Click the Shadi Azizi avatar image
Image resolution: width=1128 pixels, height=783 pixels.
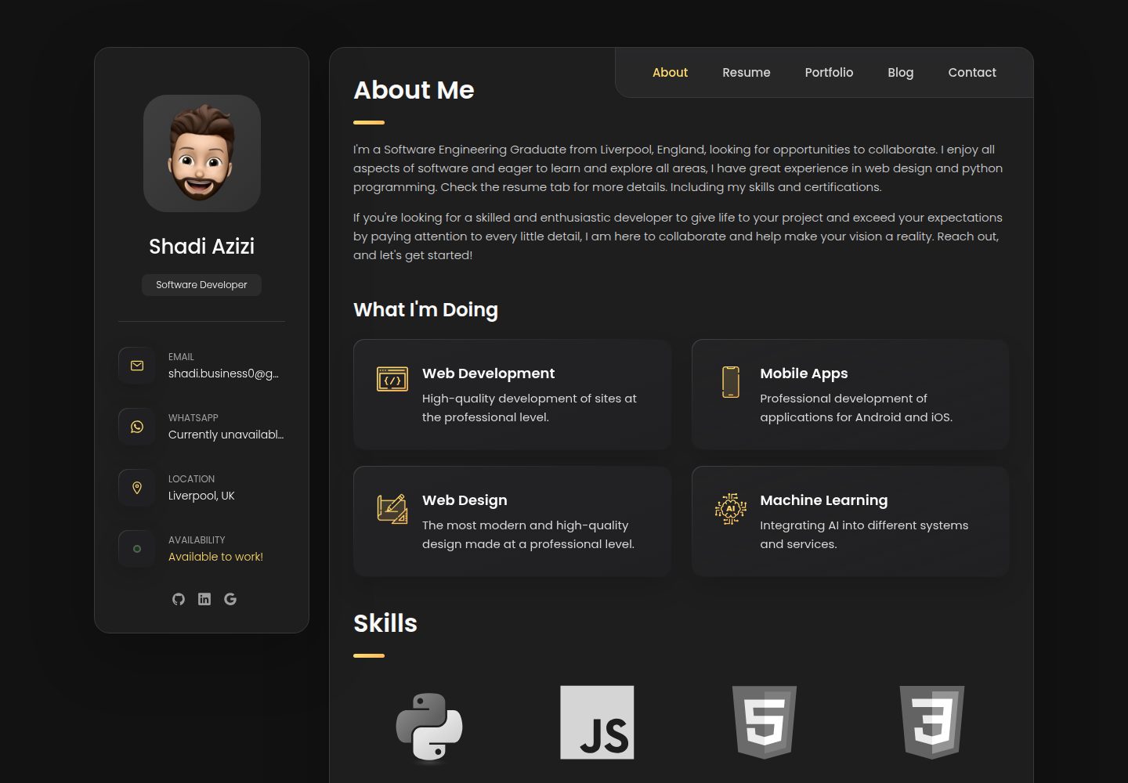tap(202, 153)
